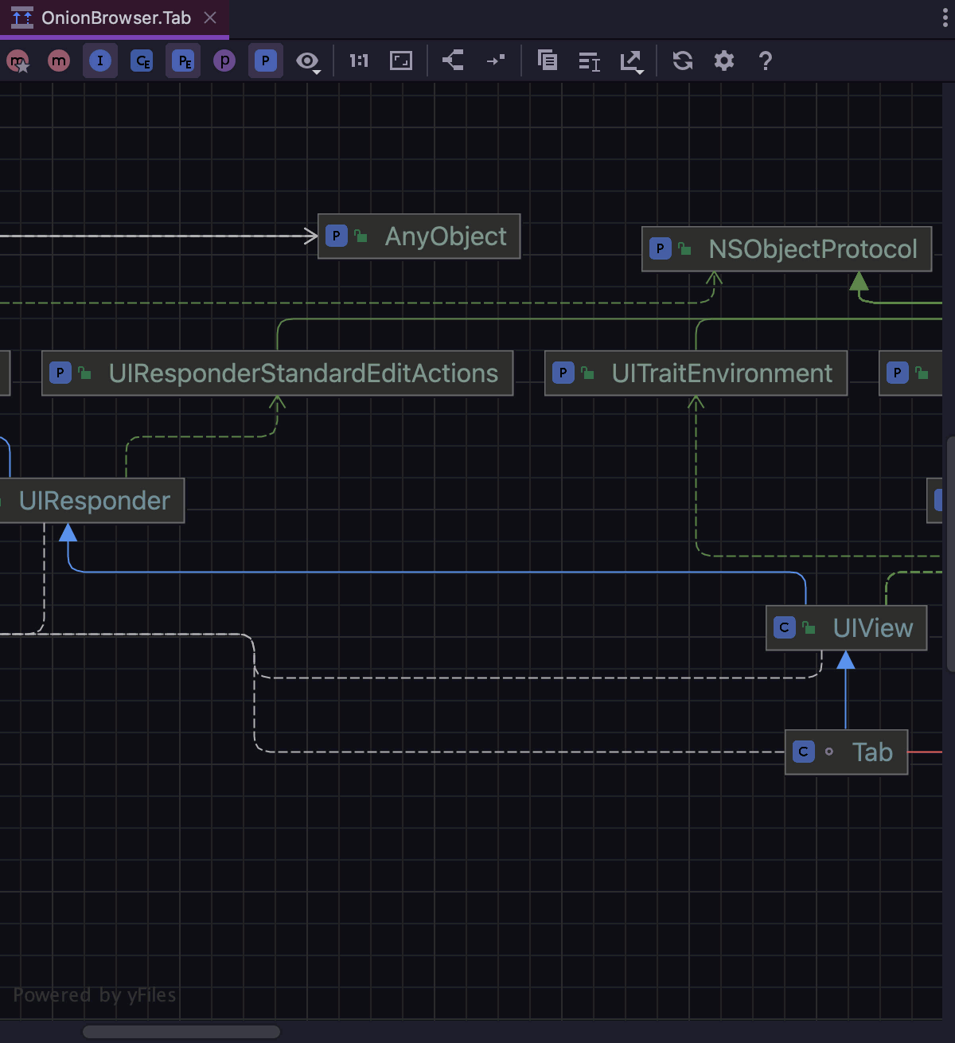Toggle the Methods 'm' filter button

coord(59,61)
